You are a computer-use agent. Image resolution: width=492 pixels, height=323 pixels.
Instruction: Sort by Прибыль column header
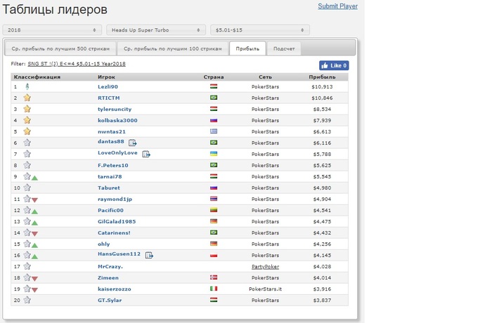point(322,77)
